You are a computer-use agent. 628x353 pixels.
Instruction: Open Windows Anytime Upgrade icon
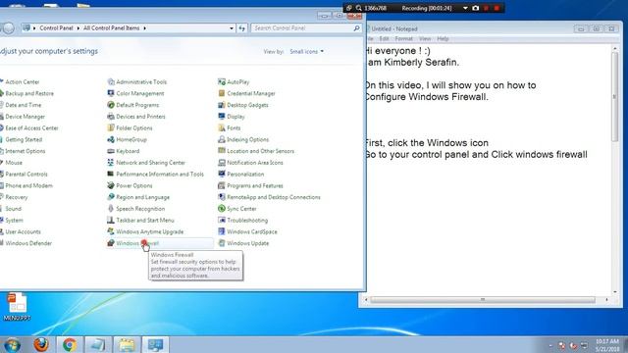[x=111, y=231]
